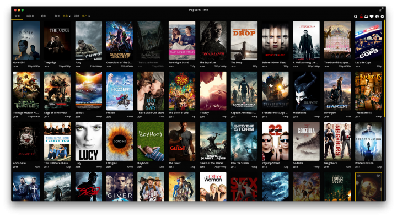Open the Into the Storm poster
Image resolution: width=397 pixels, height=217 pixels.
pos(244,141)
